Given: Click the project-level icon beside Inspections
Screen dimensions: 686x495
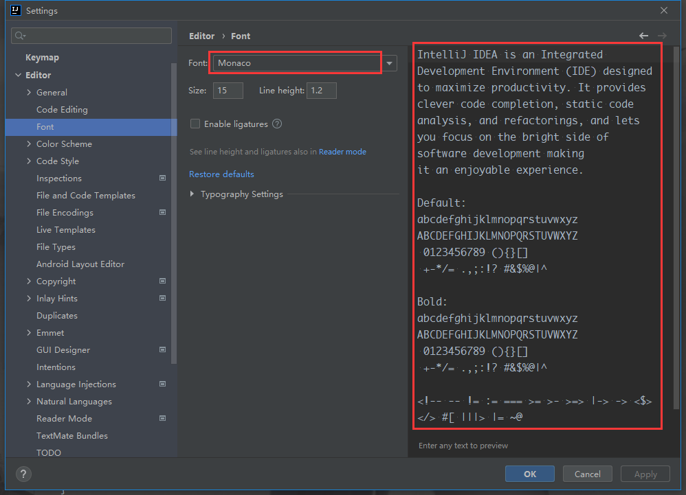Looking at the screenshot, I should (x=163, y=179).
